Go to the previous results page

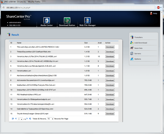16,119
